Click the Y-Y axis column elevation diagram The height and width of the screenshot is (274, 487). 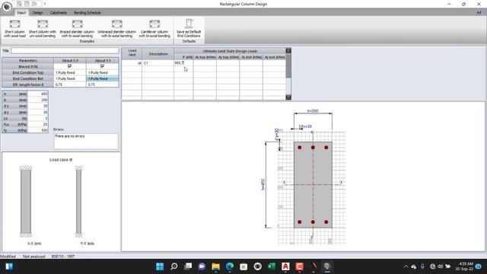[x=78, y=202]
